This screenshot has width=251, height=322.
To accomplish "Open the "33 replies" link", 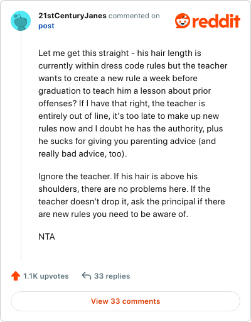I will (112, 276).
